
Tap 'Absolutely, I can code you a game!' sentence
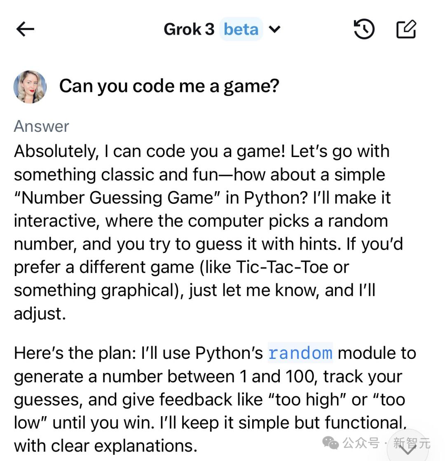coord(150,152)
